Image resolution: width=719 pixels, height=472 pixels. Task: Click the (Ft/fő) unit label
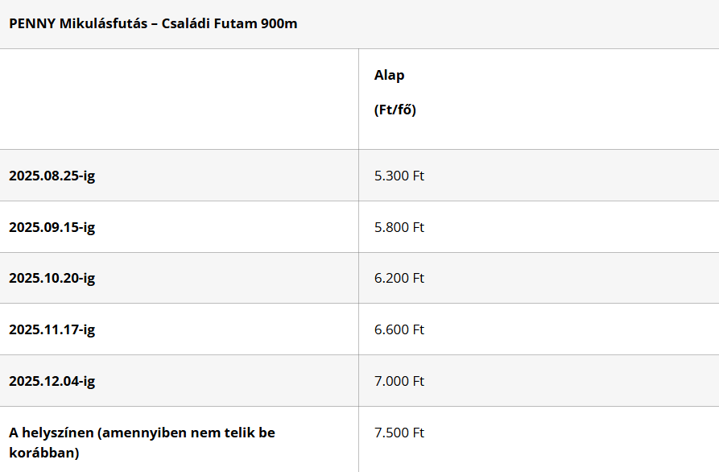point(395,110)
